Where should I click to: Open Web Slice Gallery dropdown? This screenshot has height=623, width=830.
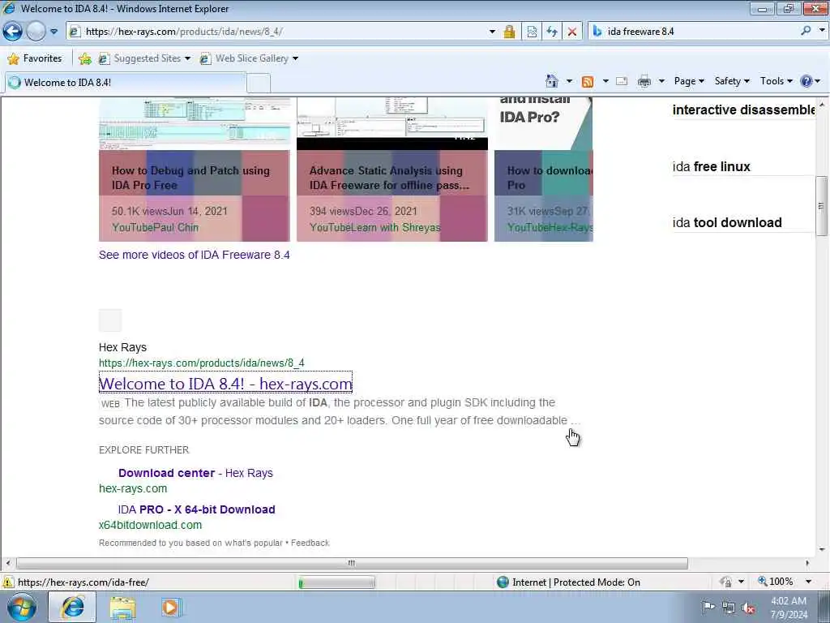(x=249, y=58)
